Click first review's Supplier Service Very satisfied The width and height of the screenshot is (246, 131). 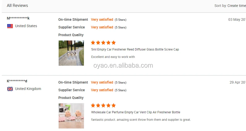(102, 27)
